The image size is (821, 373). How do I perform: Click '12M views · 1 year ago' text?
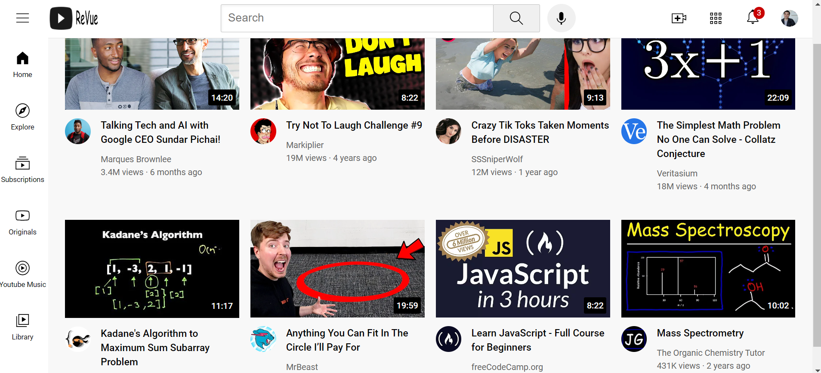[x=515, y=172]
